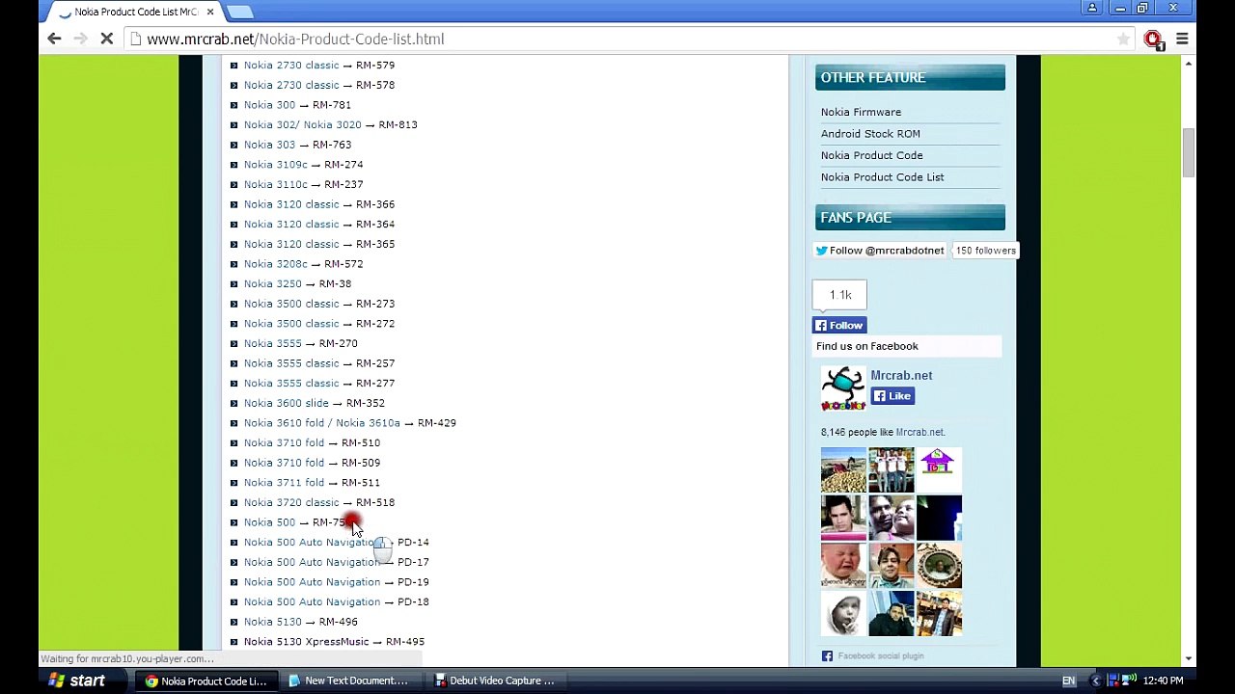Screen dimensions: 1235x694
Task: Bookmark this page with the star
Action: [1123, 39]
